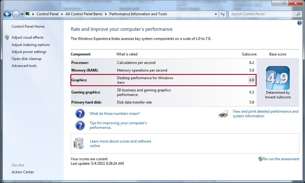This screenshot has width=305, height=183.
Task: Open Learn more about scores and software online
Action: point(120,143)
